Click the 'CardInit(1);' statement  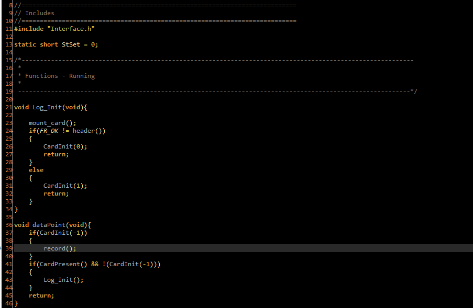65,186
